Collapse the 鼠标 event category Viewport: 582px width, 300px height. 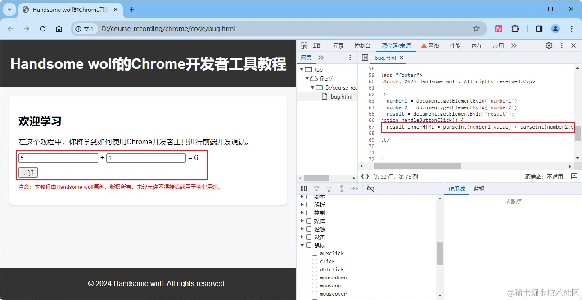coord(302,245)
